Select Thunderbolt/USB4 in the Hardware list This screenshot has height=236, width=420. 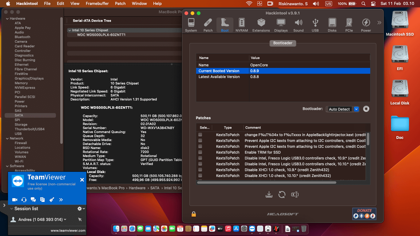click(x=30, y=129)
